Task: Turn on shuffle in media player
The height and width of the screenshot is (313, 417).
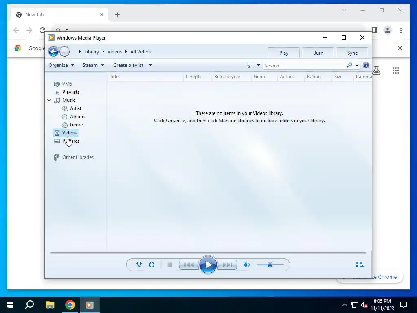Action: point(139,265)
